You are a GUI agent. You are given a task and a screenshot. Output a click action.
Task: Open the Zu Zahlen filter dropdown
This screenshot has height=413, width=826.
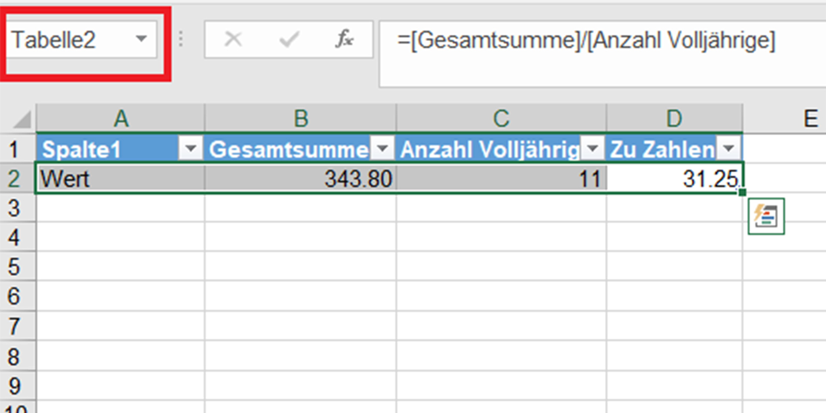[729, 148]
